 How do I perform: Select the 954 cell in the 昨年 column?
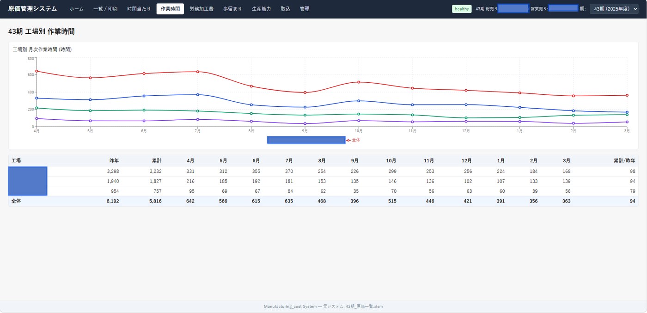[114, 191]
